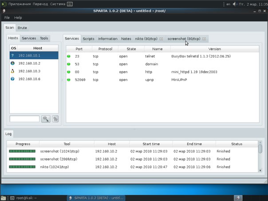Click the host filter text field
The height and width of the screenshot is (201, 268).
[x=24, y=118]
